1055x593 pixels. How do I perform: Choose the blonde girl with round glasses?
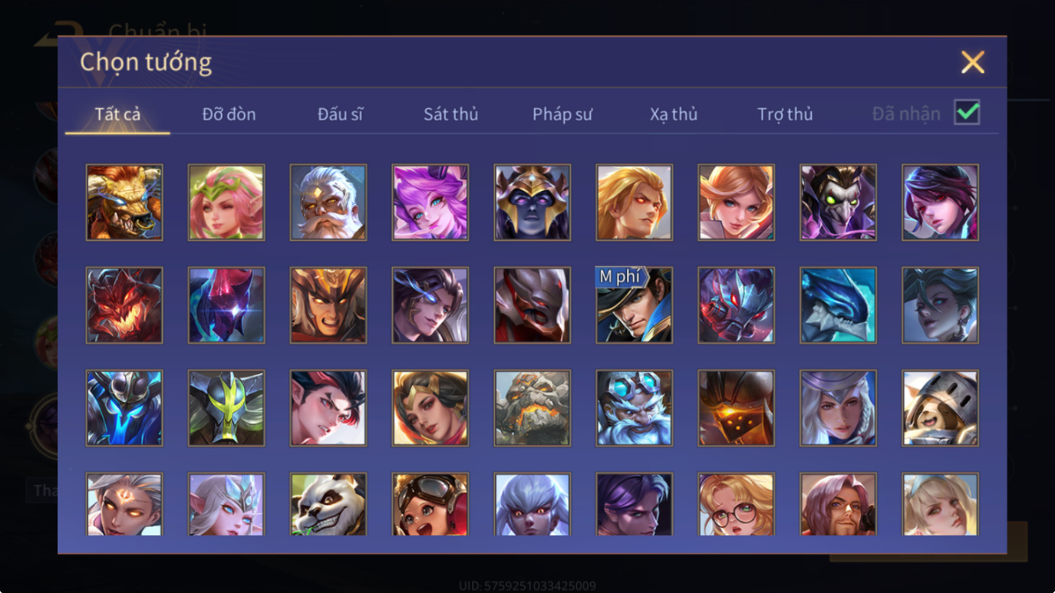pos(736,504)
